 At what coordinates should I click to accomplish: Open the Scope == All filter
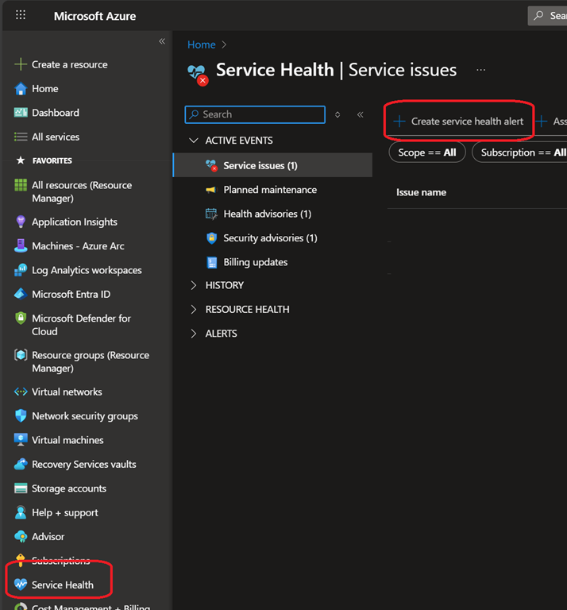pyautogui.click(x=426, y=152)
